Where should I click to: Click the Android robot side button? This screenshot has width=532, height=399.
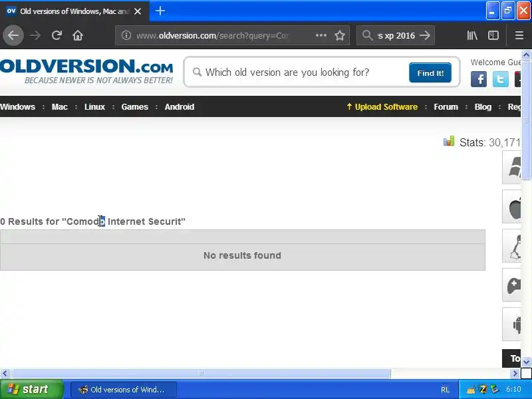click(x=511, y=325)
